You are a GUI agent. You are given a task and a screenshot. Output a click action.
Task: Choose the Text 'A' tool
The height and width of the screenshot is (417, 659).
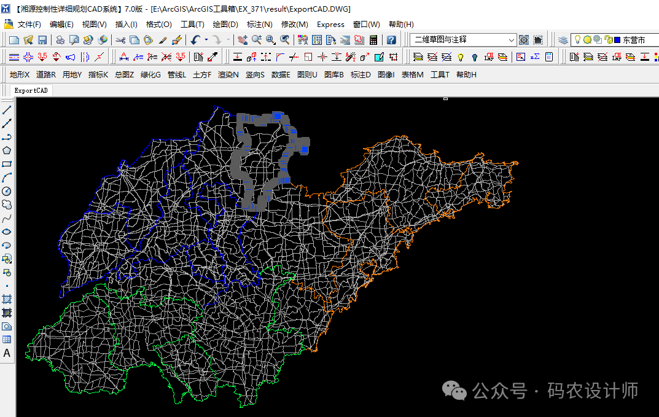(x=7, y=353)
